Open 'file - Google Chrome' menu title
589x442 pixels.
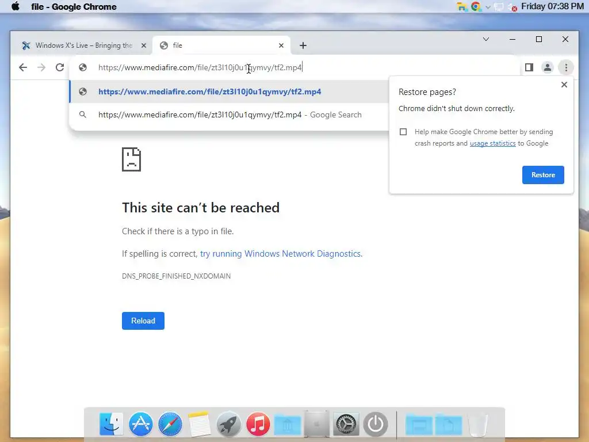pos(74,6)
